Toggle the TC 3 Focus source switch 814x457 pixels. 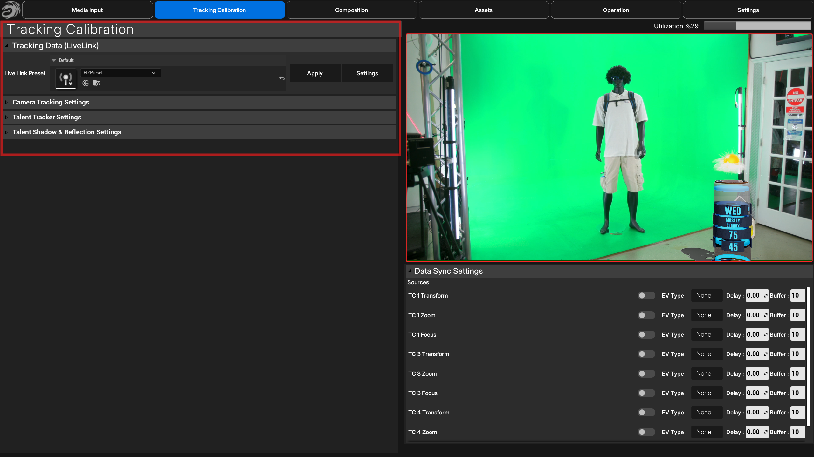646,393
